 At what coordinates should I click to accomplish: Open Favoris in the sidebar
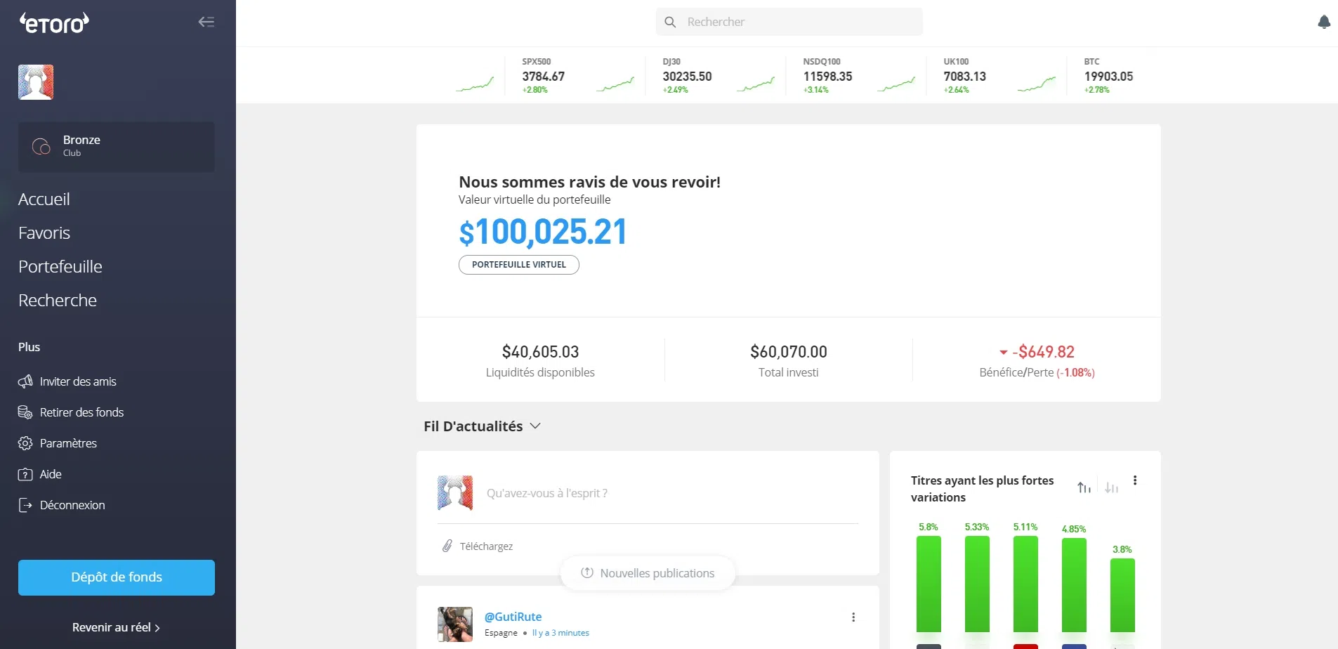[44, 233]
